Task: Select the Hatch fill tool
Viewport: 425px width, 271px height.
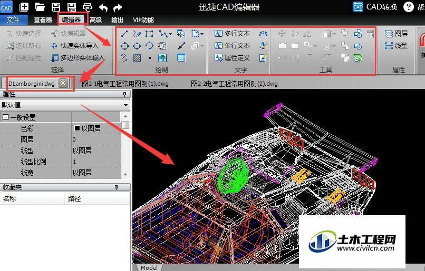Action: tap(137, 57)
